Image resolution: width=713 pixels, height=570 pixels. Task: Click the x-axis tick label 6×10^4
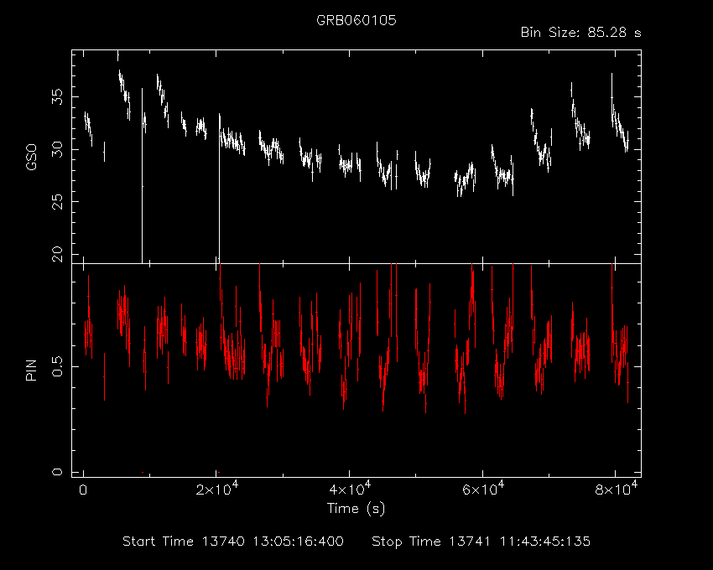(x=483, y=488)
